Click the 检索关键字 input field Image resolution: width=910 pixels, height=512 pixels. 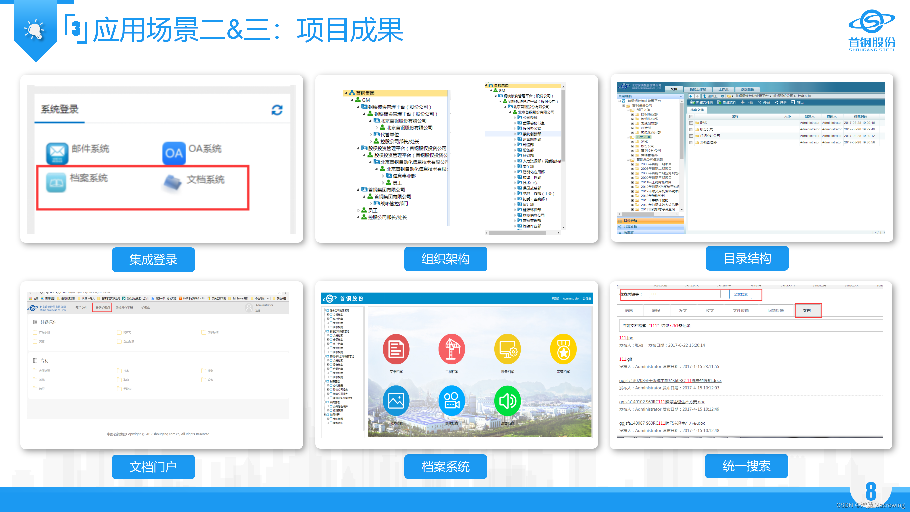(x=684, y=294)
